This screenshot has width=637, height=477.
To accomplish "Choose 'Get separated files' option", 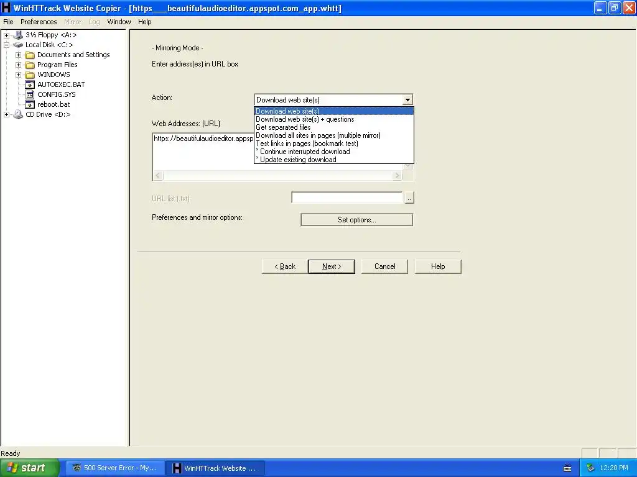I will pos(333,127).
